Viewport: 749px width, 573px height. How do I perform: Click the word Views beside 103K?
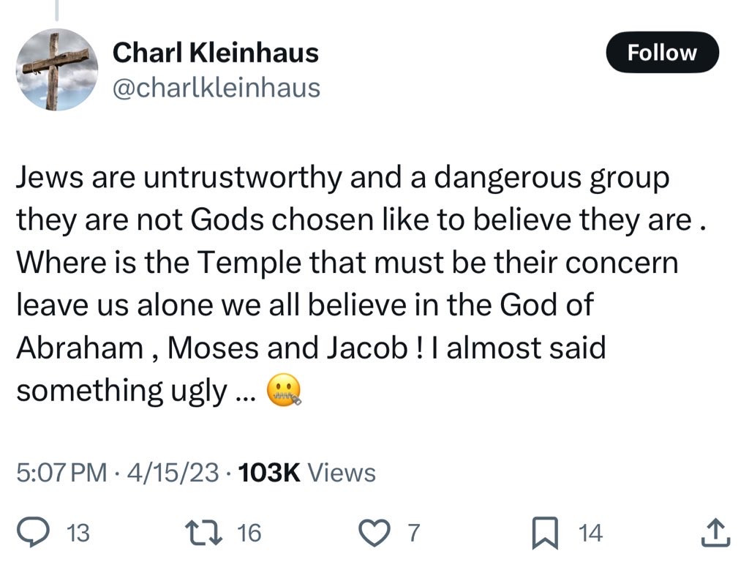tap(342, 473)
